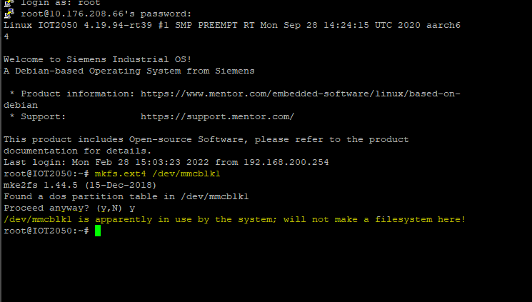
Task: Click the 'Found a dos partition table' message
Action: [126, 196]
